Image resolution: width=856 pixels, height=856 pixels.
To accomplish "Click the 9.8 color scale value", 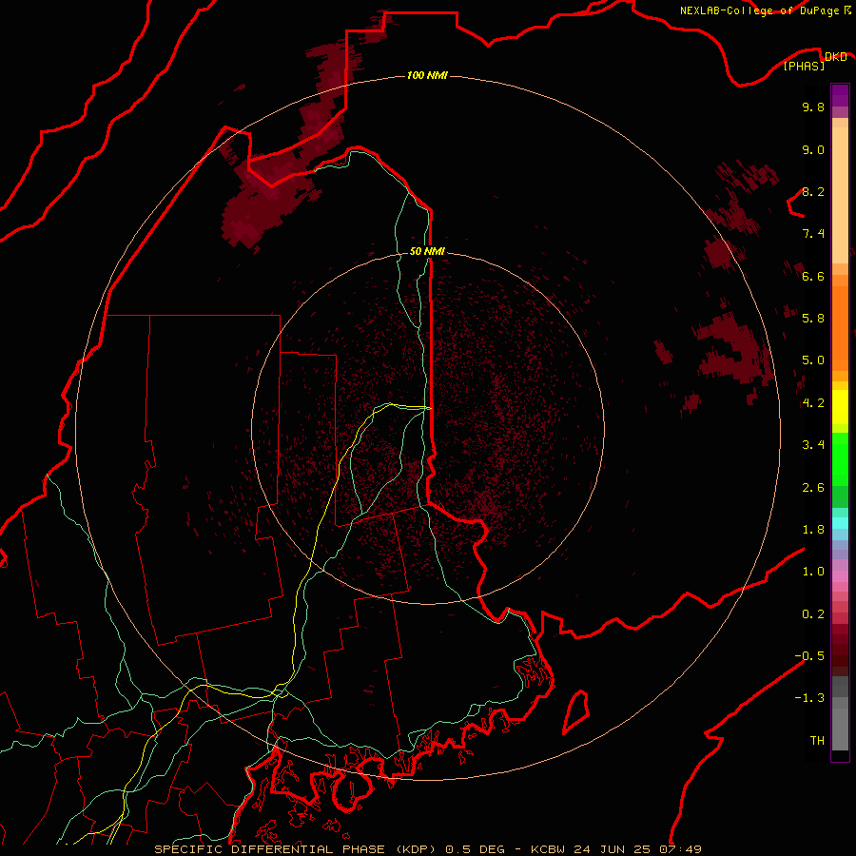I will coord(813,107).
